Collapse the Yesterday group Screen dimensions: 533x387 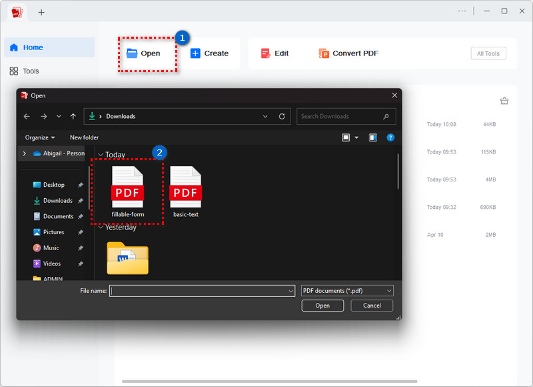click(101, 227)
